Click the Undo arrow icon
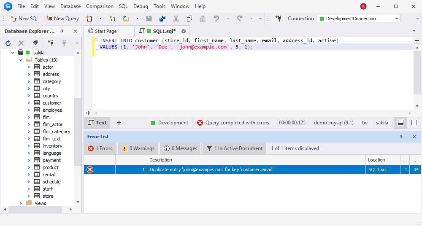Screen dimensions: 422x226 coord(216,19)
